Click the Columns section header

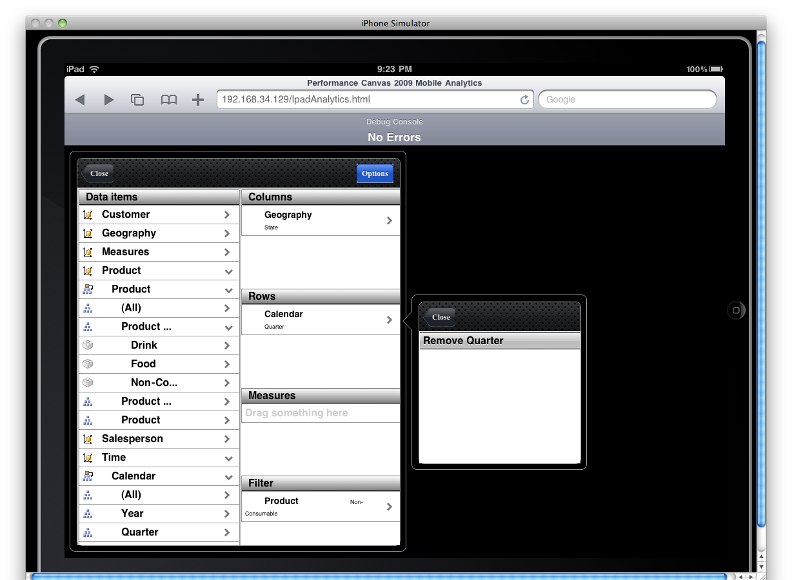click(321, 197)
